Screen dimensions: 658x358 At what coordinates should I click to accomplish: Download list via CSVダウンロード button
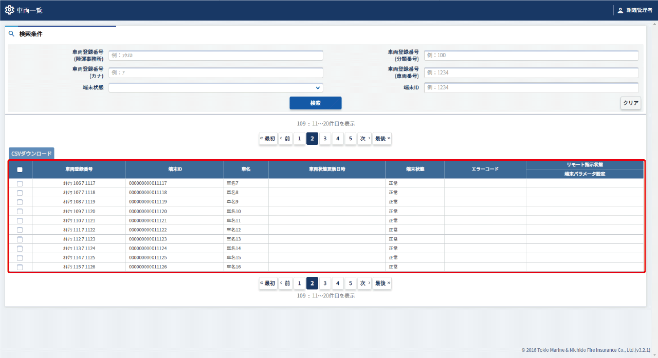click(x=31, y=154)
